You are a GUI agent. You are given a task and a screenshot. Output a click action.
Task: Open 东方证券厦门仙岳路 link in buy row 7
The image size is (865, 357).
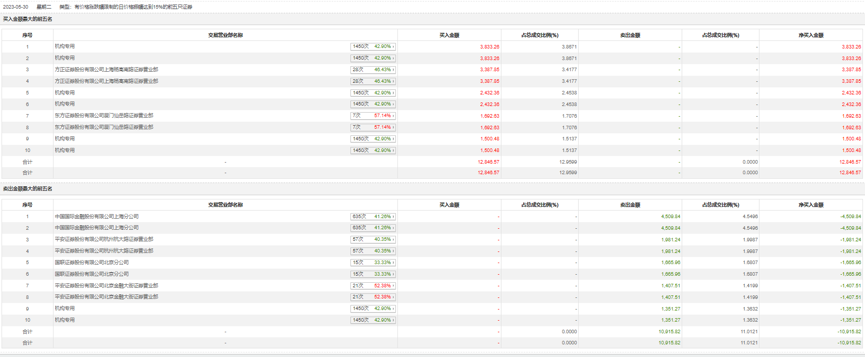click(x=104, y=116)
